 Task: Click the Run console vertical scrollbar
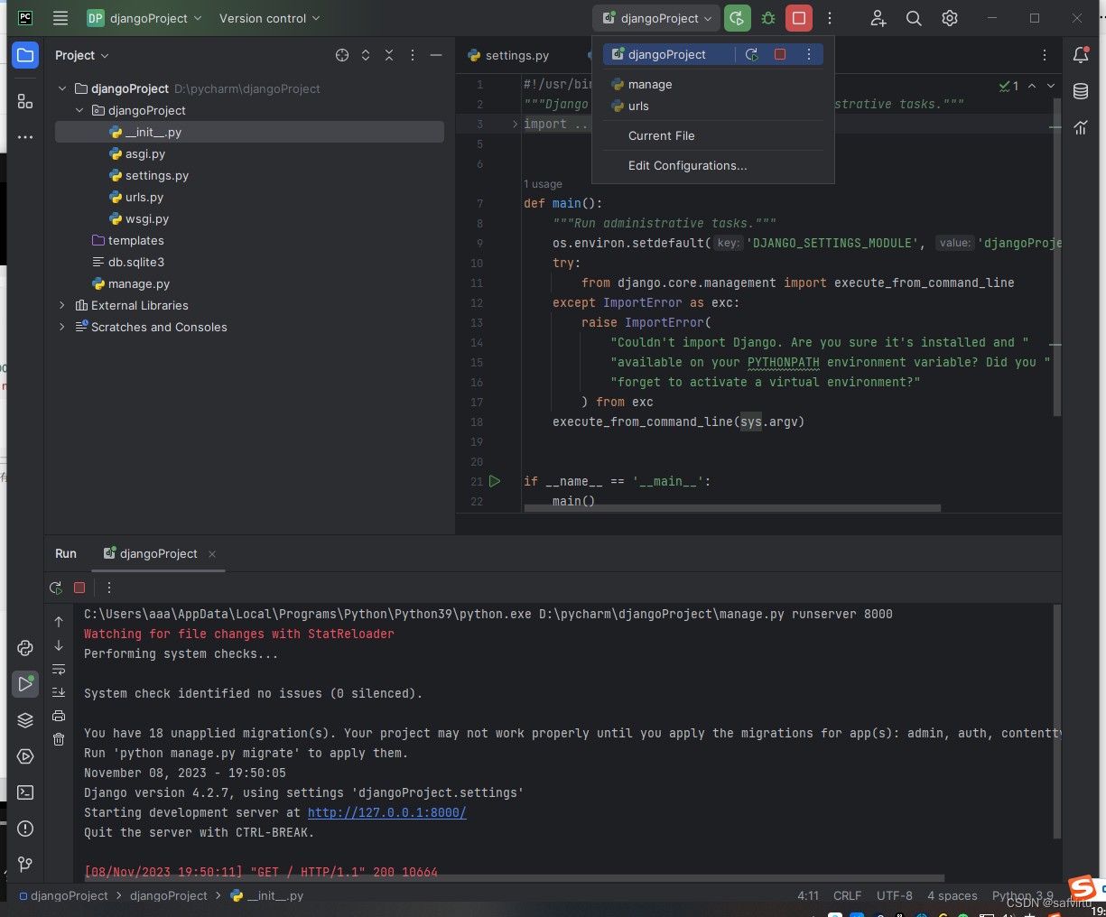coord(1056,722)
